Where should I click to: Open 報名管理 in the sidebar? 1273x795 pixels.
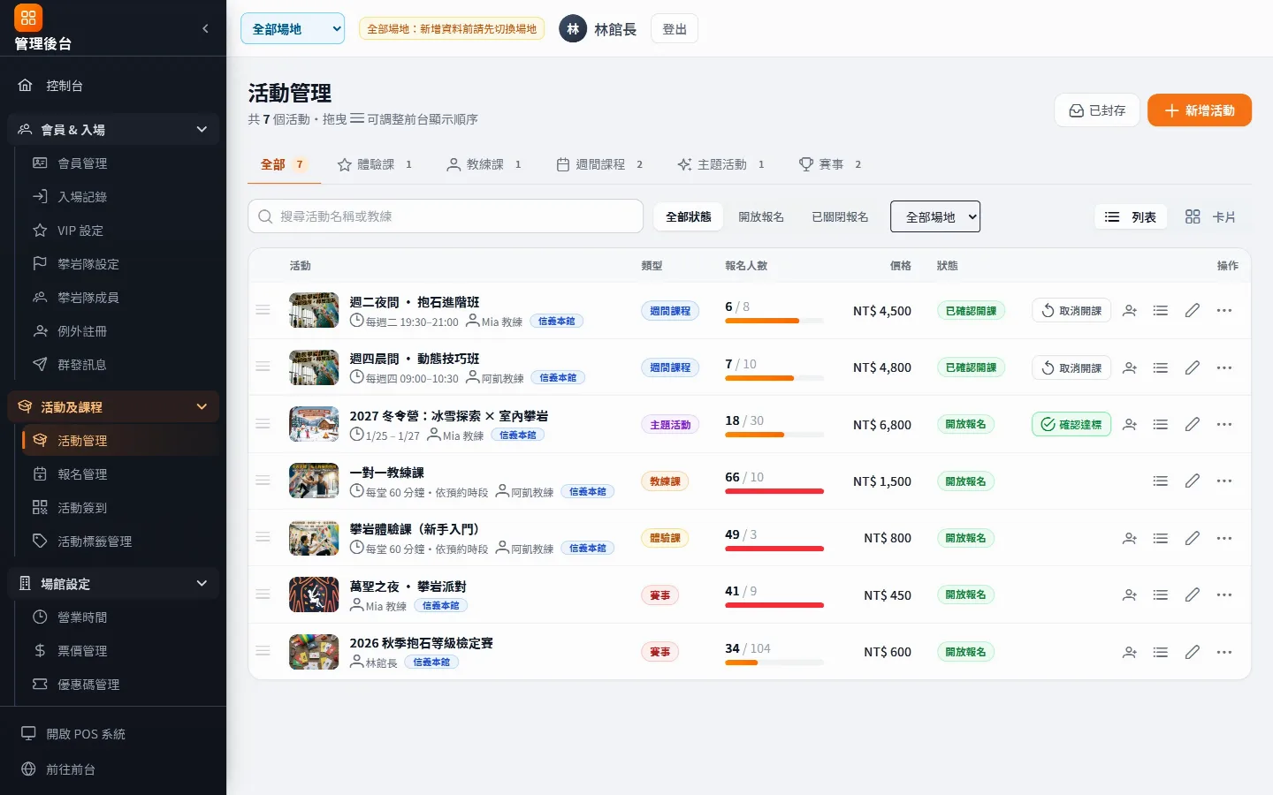click(x=120, y=474)
